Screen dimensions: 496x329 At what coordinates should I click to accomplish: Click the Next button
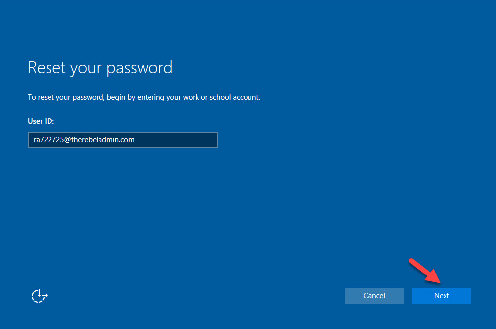441,296
